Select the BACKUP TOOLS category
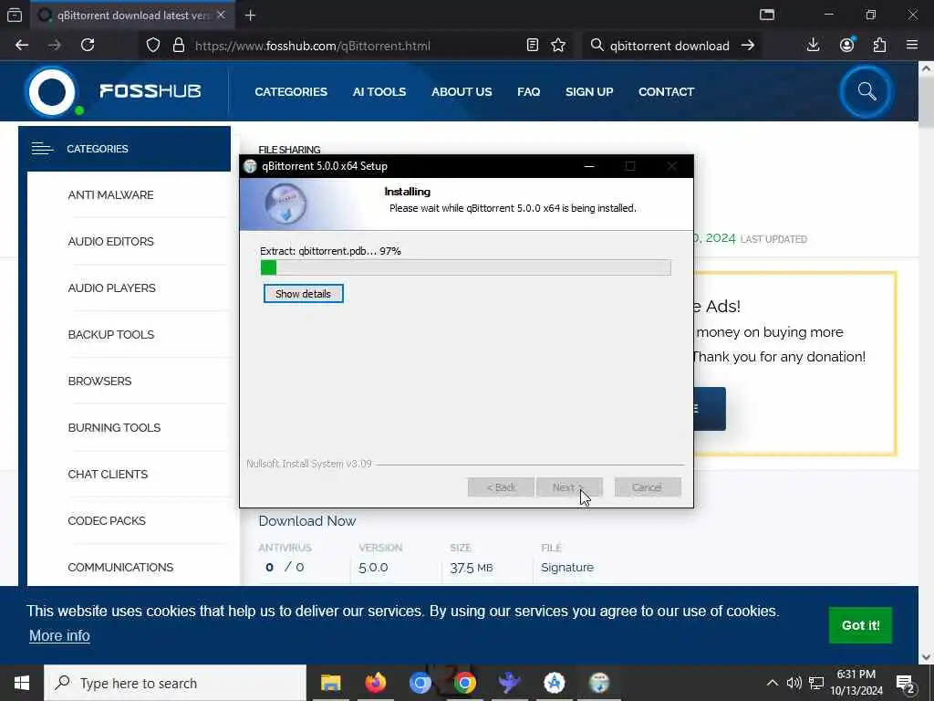This screenshot has width=934, height=701. (x=110, y=334)
